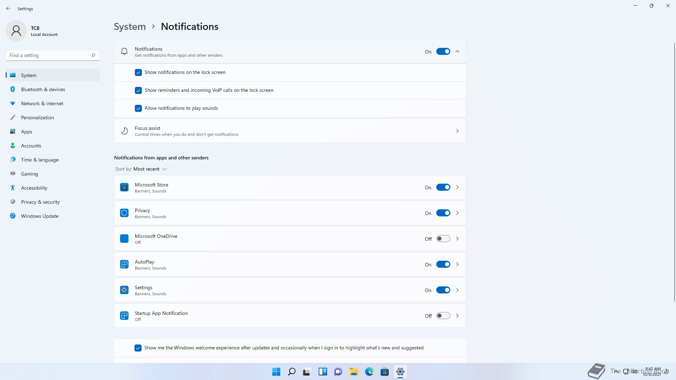Image resolution: width=676 pixels, height=380 pixels.
Task: Click the Windows Update sidebar icon
Action: (x=13, y=216)
